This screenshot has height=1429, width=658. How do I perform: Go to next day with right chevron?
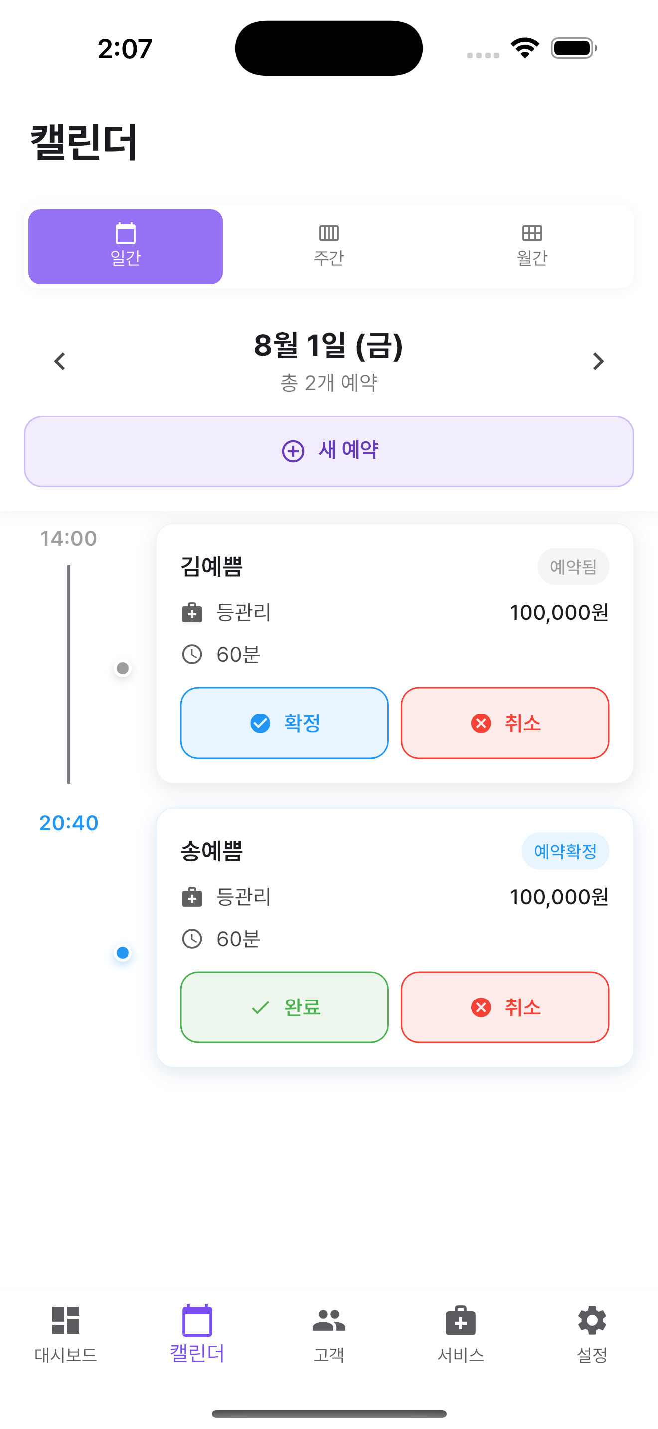coord(598,361)
